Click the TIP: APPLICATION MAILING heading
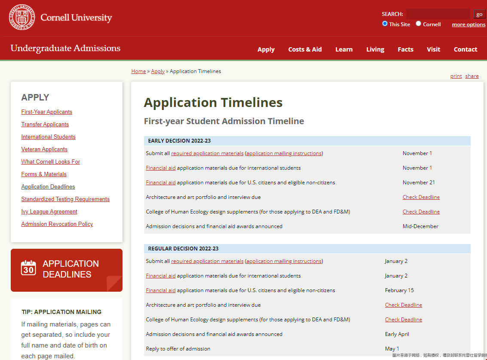 pyautogui.click(x=61, y=312)
